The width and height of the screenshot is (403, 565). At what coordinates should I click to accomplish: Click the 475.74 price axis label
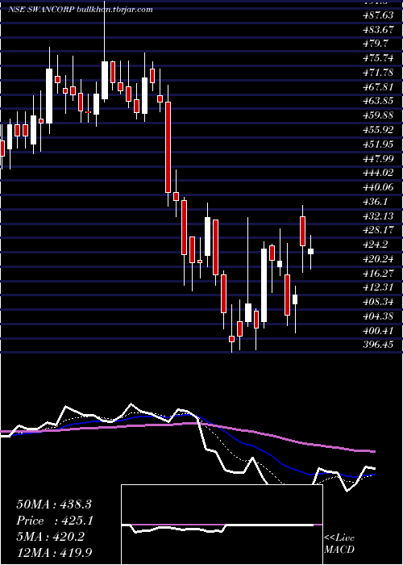[x=378, y=58]
